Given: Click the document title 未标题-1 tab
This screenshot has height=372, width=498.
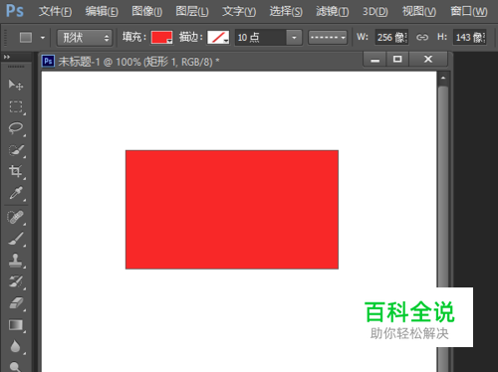Looking at the screenshot, I should (x=138, y=62).
